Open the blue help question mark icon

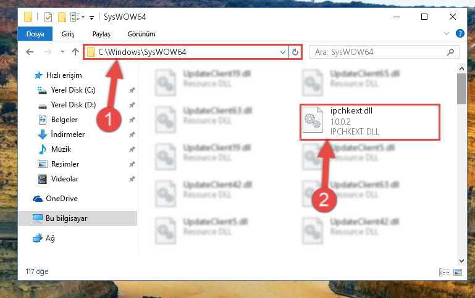click(460, 33)
